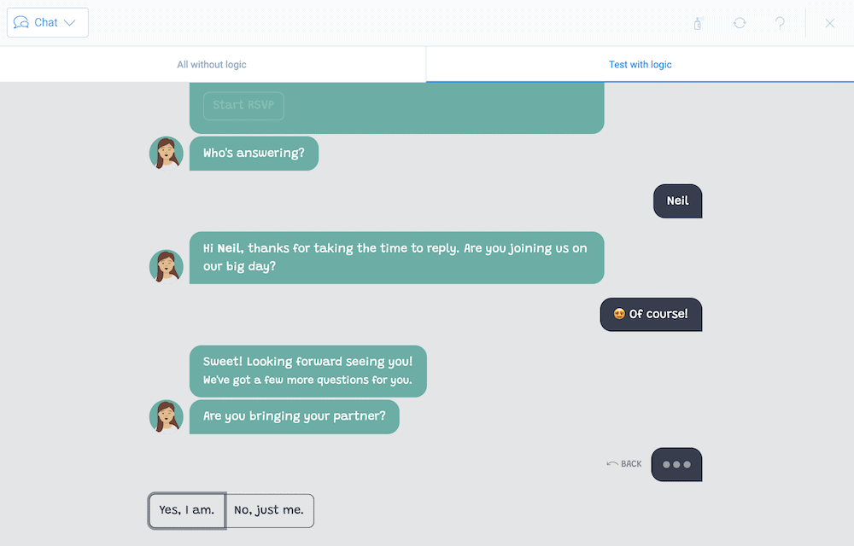Click the avatar beside "Are you bringing your partner?"

(167, 417)
